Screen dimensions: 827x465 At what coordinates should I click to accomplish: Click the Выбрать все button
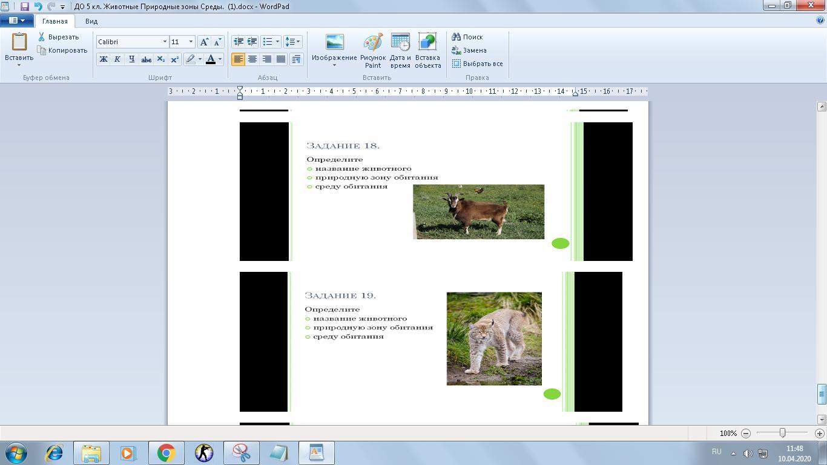(x=478, y=64)
